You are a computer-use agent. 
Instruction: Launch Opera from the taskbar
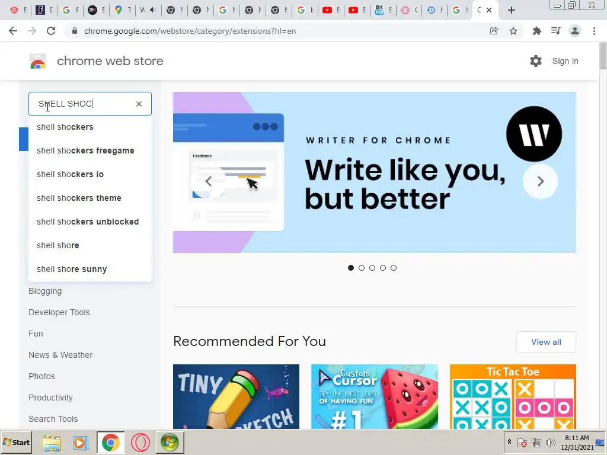tap(140, 442)
